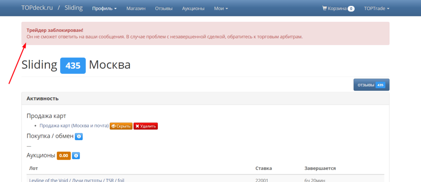Click the cart counter badge 0

point(351,9)
